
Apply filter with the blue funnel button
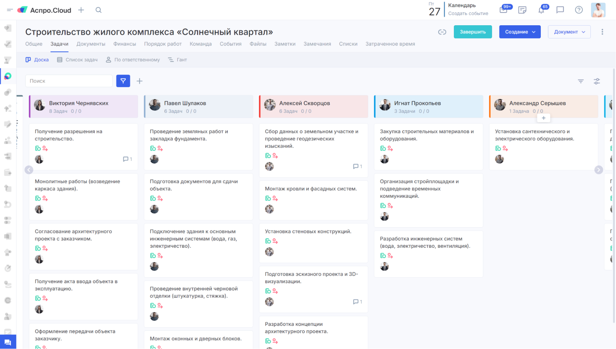123,81
